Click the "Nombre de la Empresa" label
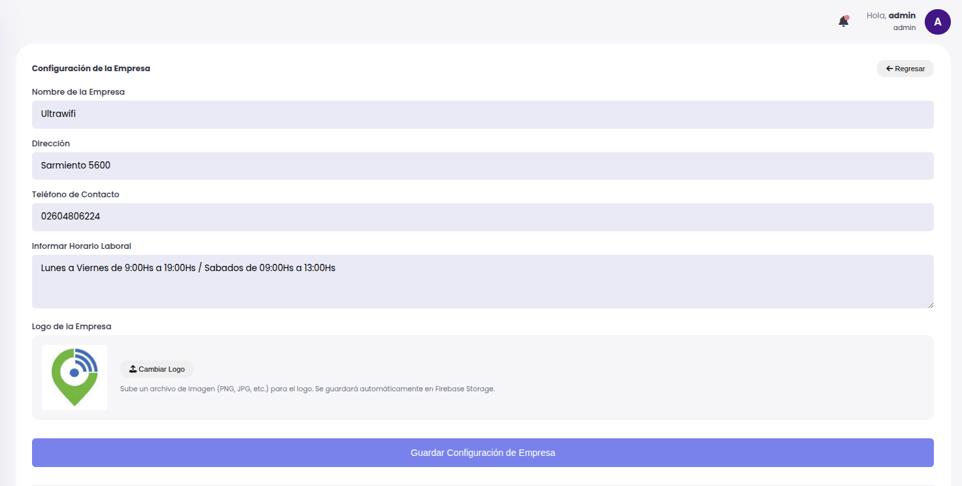This screenshot has width=962, height=486. [x=78, y=92]
